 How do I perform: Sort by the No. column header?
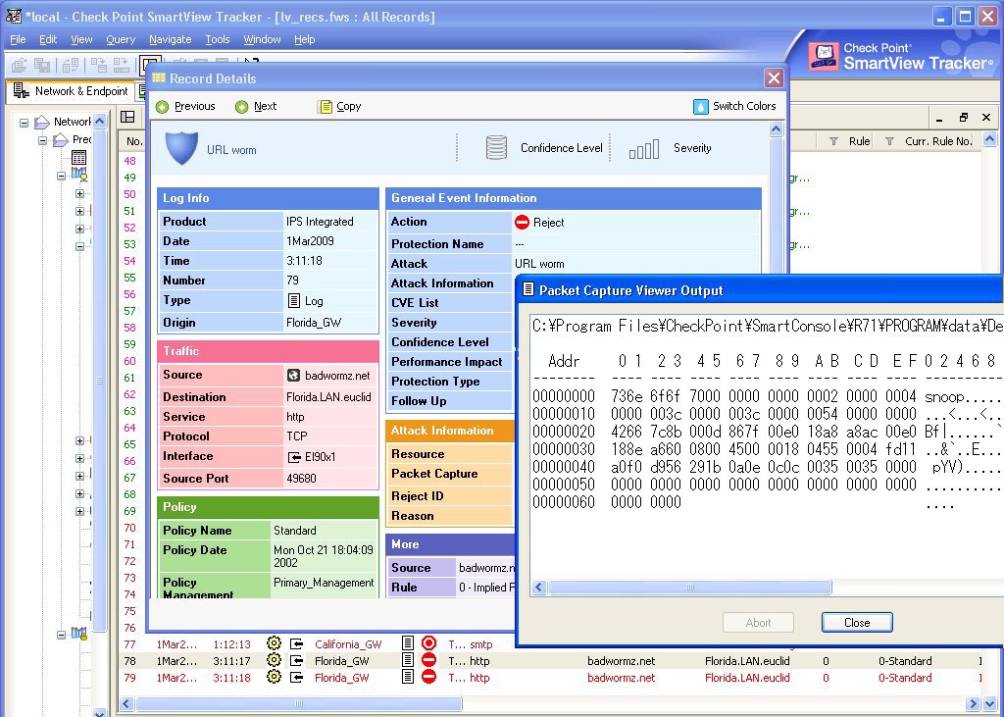pos(133,141)
